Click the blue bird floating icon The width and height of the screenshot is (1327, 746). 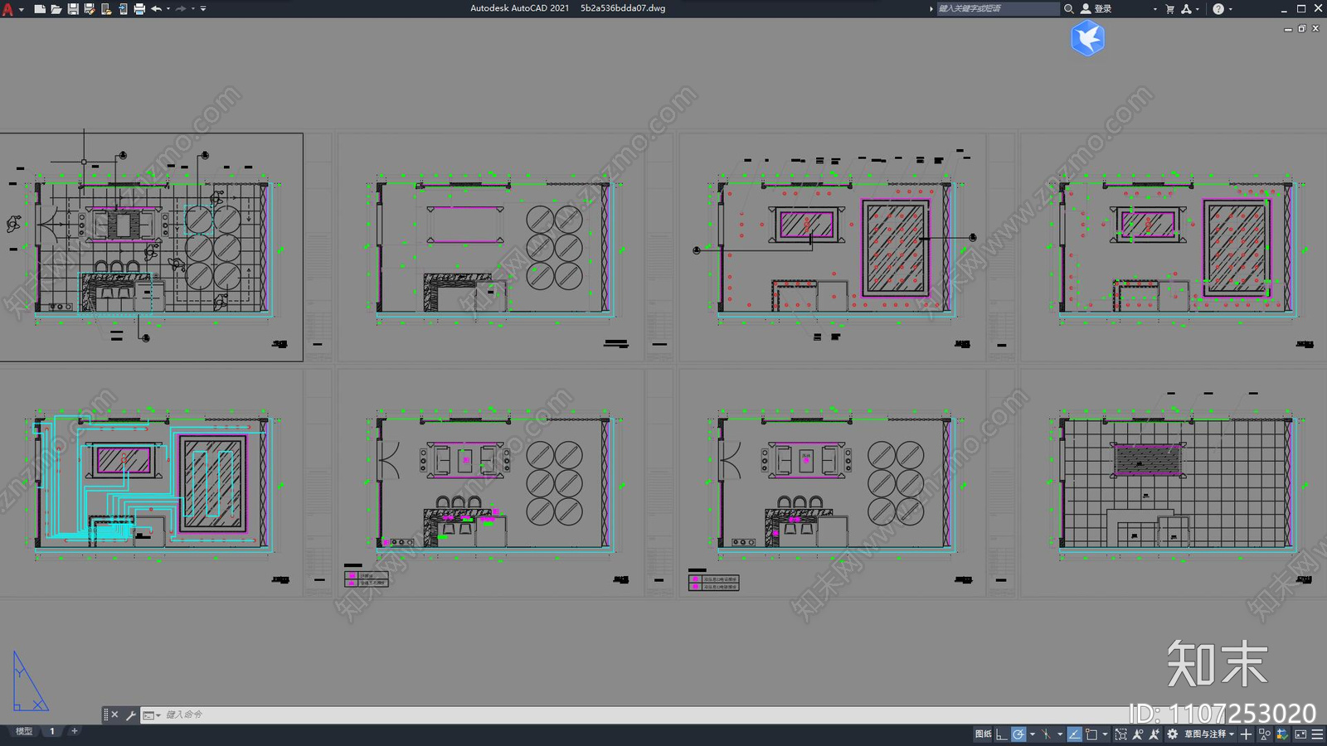1087,38
